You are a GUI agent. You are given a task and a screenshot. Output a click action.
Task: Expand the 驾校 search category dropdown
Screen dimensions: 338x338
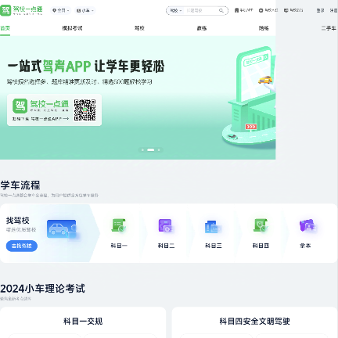(176, 10)
